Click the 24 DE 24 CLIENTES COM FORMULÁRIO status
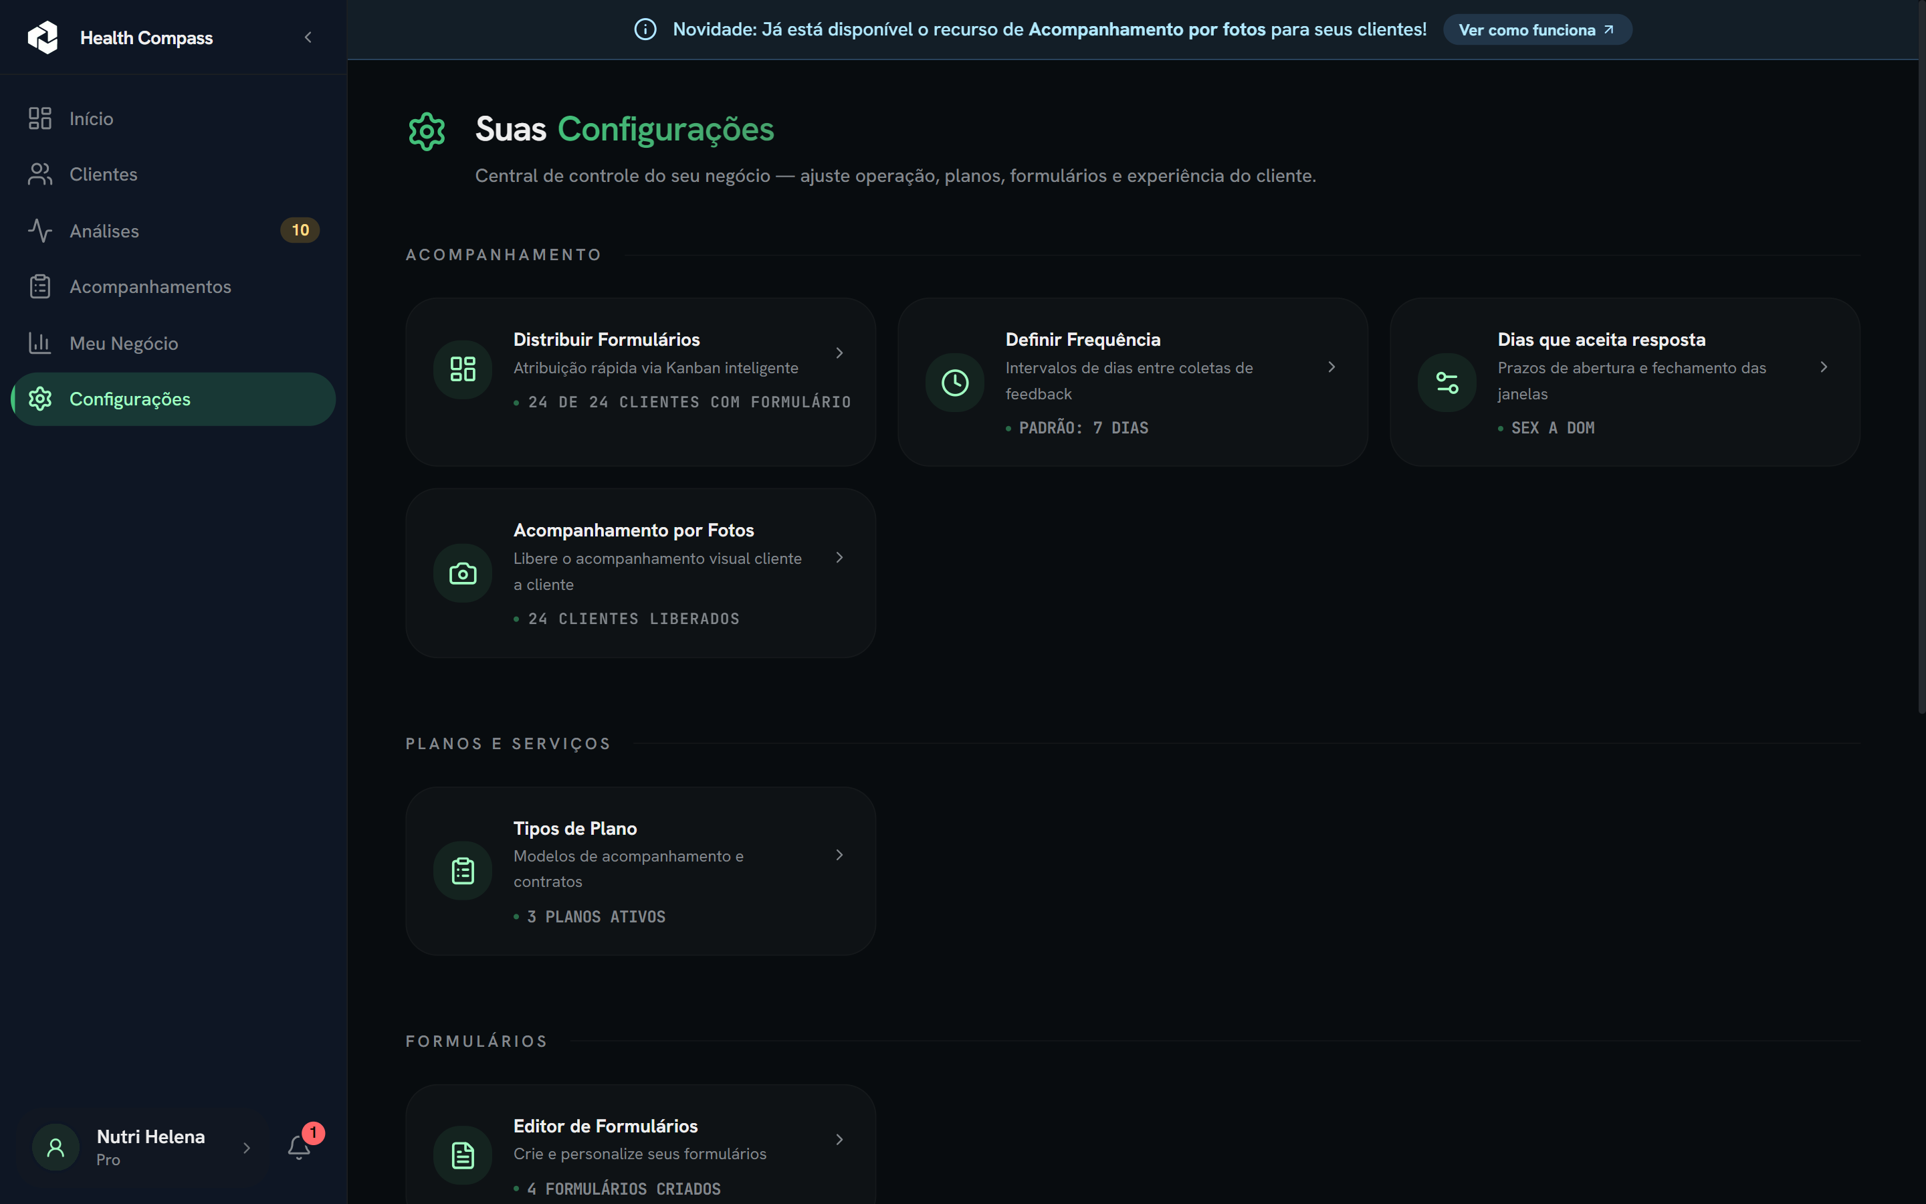The height and width of the screenshot is (1204, 1926). [689, 402]
